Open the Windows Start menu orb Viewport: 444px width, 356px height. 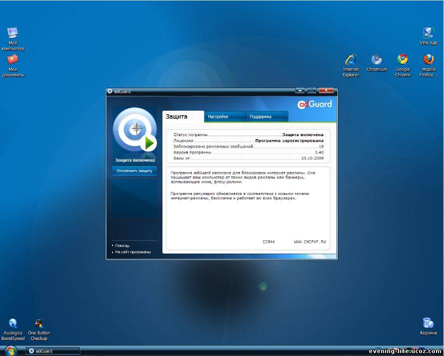pos(11,351)
